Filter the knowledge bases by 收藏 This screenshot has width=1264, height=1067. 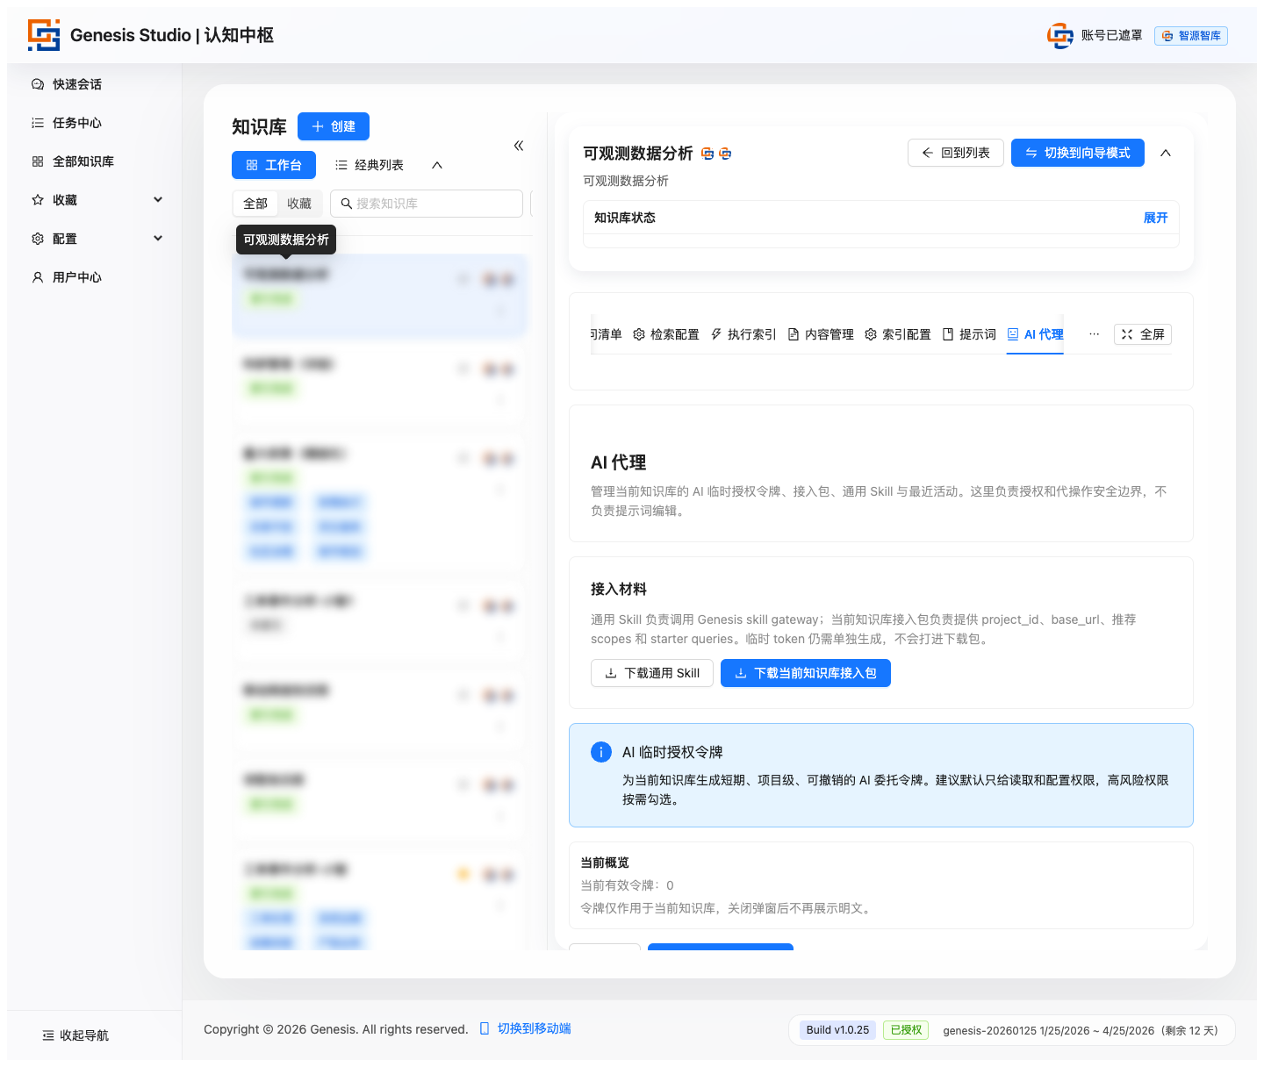[x=299, y=204]
